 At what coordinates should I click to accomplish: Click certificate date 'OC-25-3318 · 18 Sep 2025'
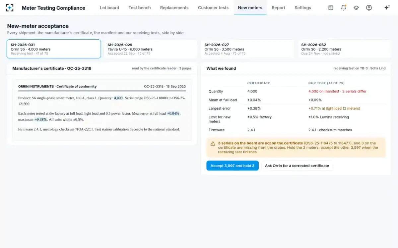point(165,86)
